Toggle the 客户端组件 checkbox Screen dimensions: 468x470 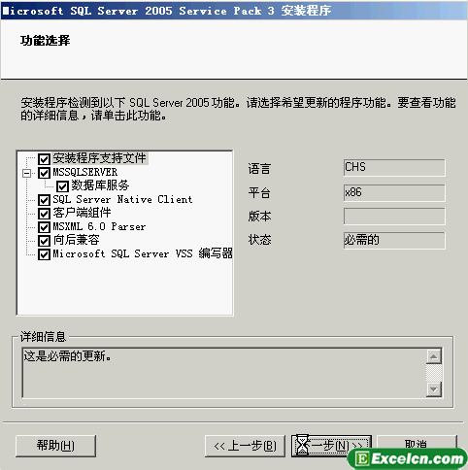coord(44,214)
